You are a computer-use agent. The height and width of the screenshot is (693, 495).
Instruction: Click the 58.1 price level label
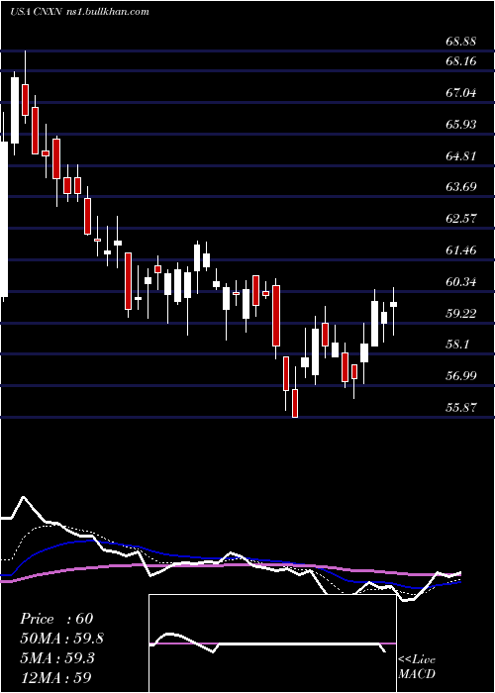pyautogui.click(x=457, y=345)
